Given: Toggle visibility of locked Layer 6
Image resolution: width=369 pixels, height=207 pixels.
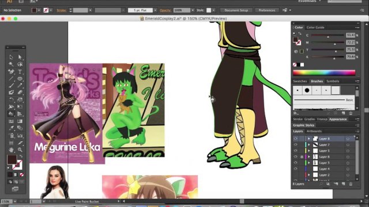Looking at the screenshot, I should [x=296, y=157].
